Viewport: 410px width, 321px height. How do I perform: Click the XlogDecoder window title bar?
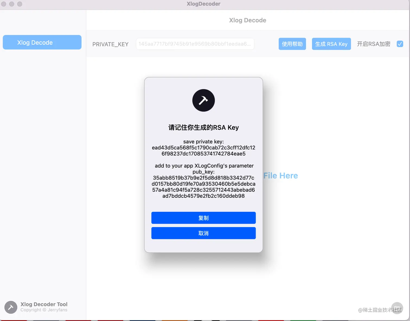203,4
